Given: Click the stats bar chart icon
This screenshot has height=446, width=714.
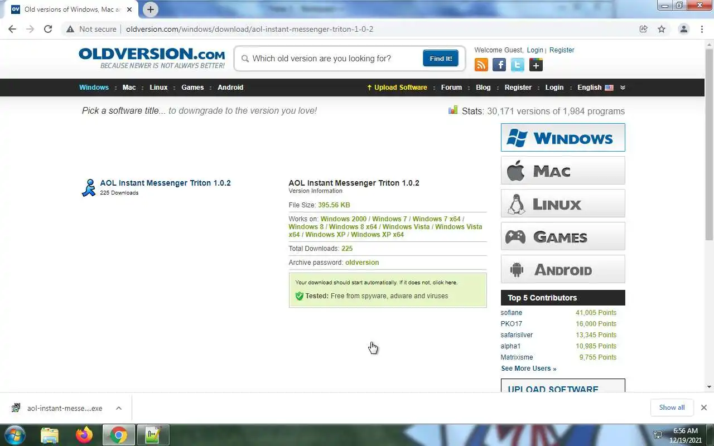Looking at the screenshot, I should (x=453, y=110).
